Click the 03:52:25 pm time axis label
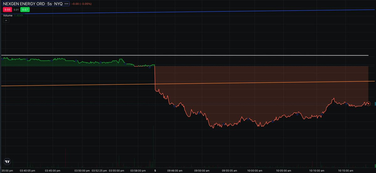The width and height of the screenshot is (376, 173). coord(99,170)
